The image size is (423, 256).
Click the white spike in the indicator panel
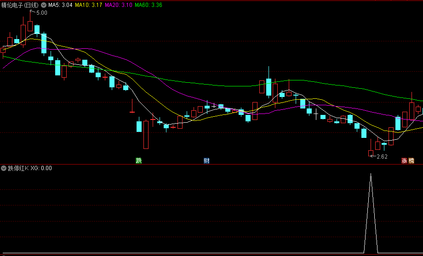pos(371,213)
